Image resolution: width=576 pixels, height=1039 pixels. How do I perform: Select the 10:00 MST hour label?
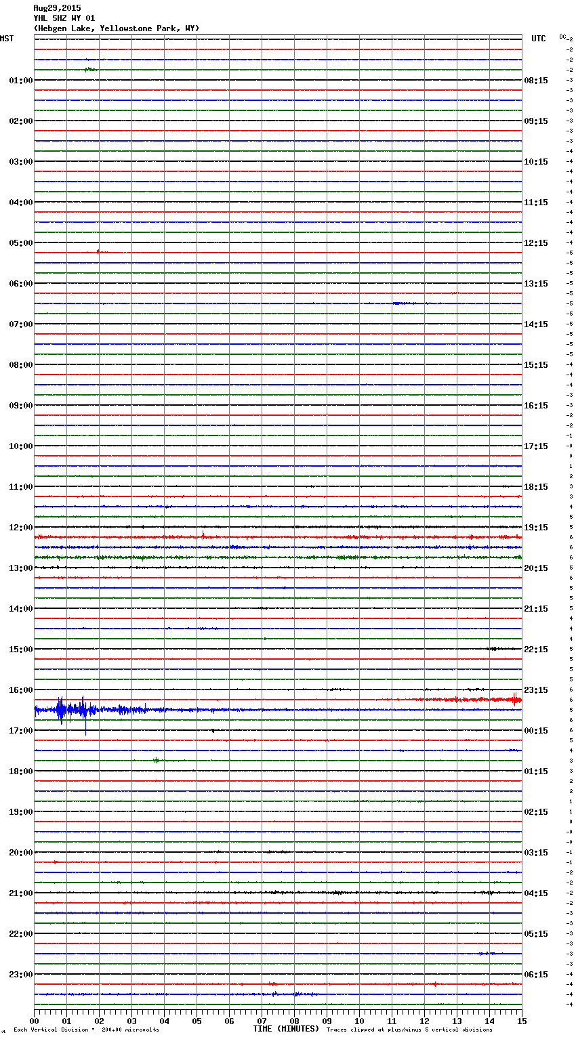click(x=21, y=446)
